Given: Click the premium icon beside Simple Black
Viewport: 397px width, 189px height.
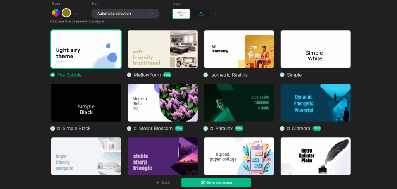Looking at the screenshot, I should [x=58, y=128].
